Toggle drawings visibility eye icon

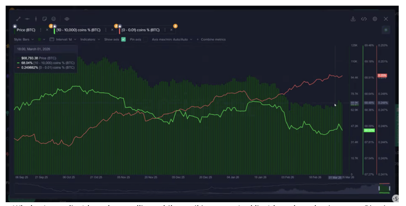tap(67, 19)
